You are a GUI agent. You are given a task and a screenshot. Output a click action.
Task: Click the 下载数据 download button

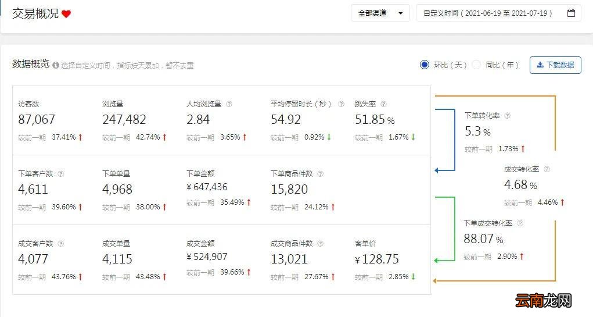(x=555, y=65)
